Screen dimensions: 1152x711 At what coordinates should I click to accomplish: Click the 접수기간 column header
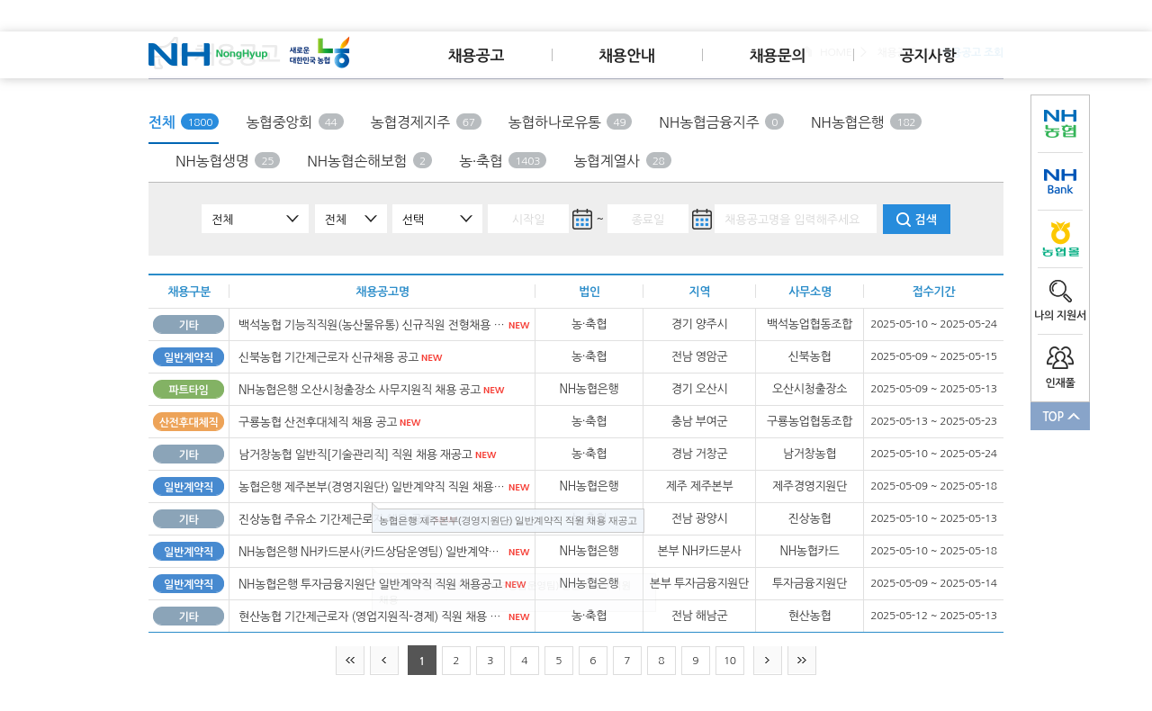[x=933, y=291]
